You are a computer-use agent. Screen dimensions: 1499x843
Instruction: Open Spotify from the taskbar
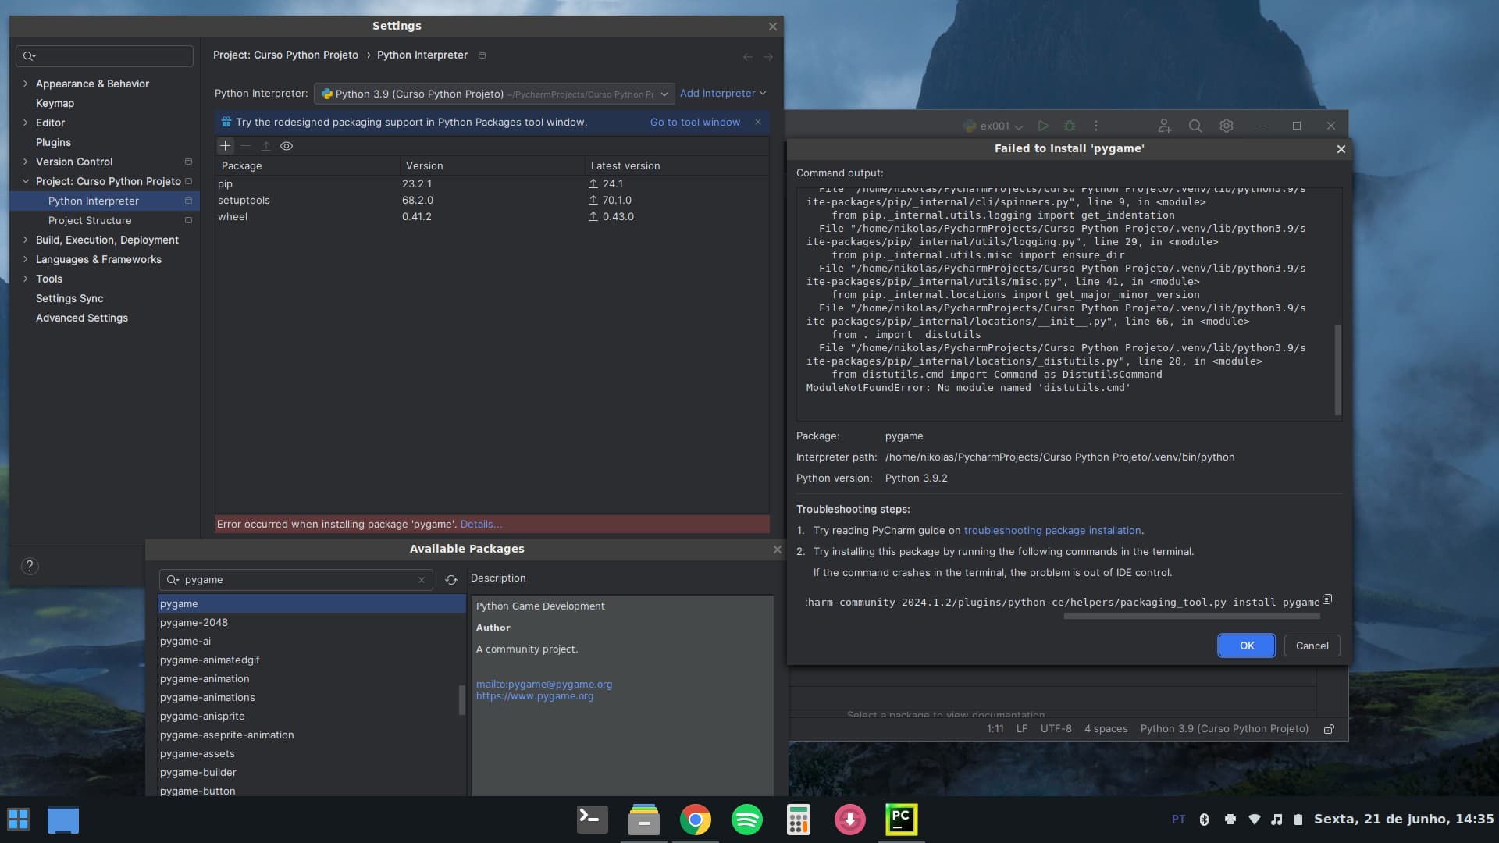(x=746, y=820)
